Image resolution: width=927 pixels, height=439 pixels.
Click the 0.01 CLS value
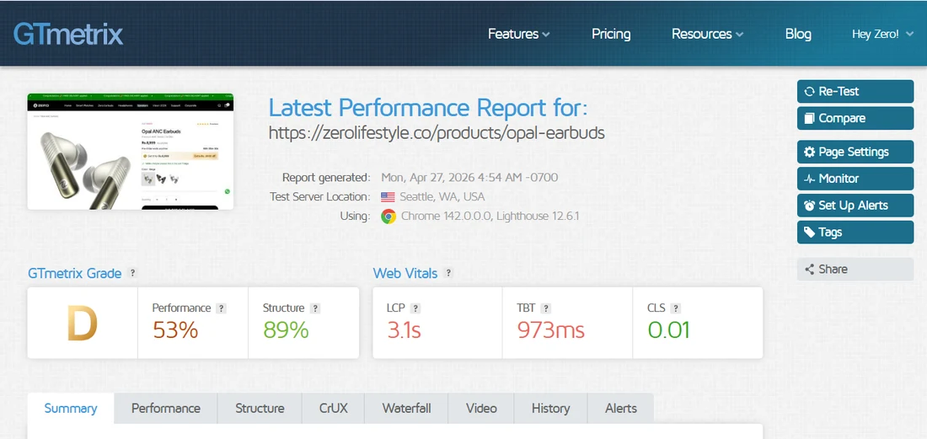(668, 329)
